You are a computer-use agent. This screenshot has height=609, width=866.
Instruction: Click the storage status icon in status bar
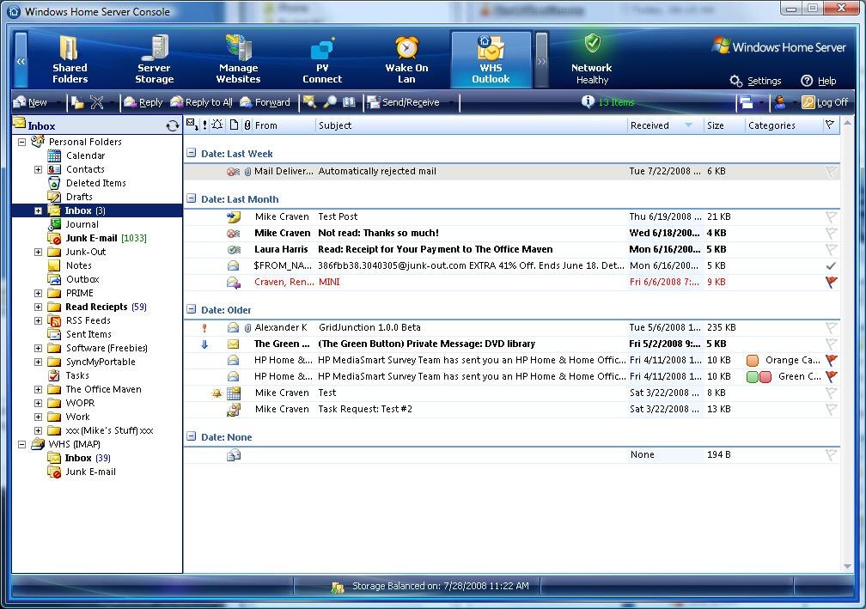click(338, 587)
